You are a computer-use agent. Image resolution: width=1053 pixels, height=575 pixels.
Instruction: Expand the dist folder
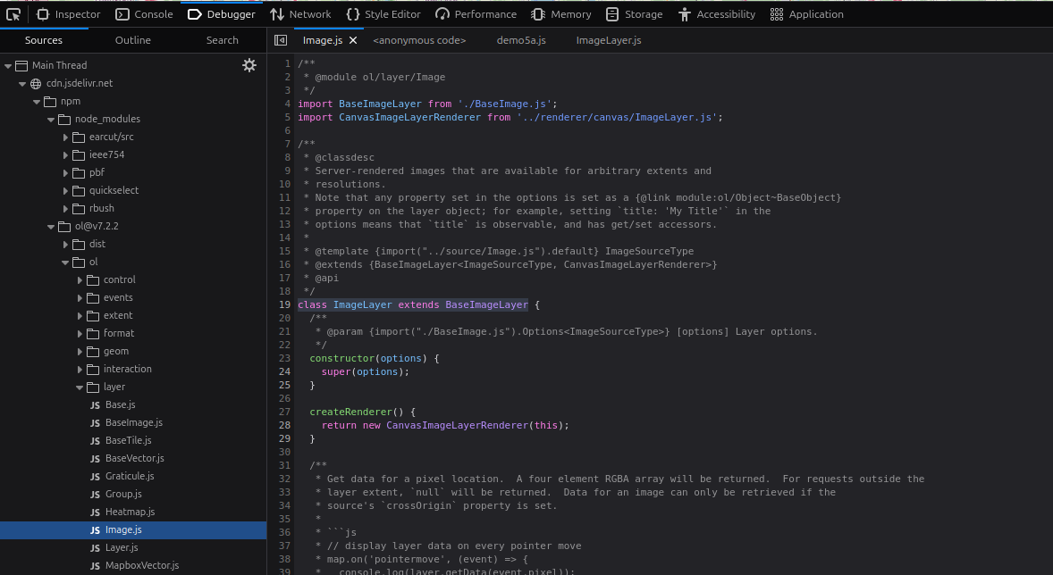click(x=66, y=245)
